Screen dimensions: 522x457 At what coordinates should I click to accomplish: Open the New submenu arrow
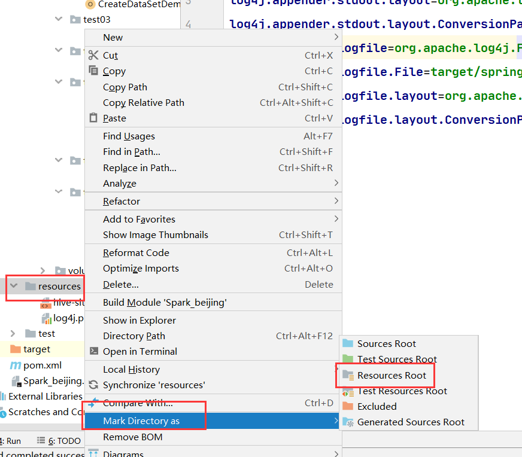tap(336, 37)
